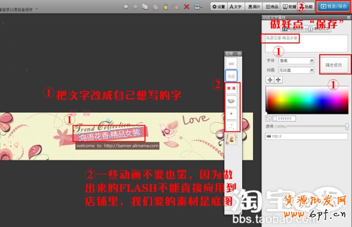Open the 文字 text menu
Image resolution: width=352 pixels, height=227 pixels.
point(236,7)
